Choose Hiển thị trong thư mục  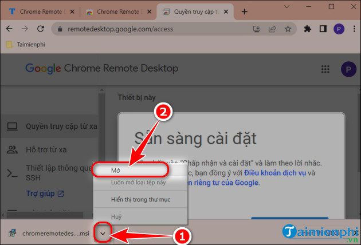coord(140,199)
